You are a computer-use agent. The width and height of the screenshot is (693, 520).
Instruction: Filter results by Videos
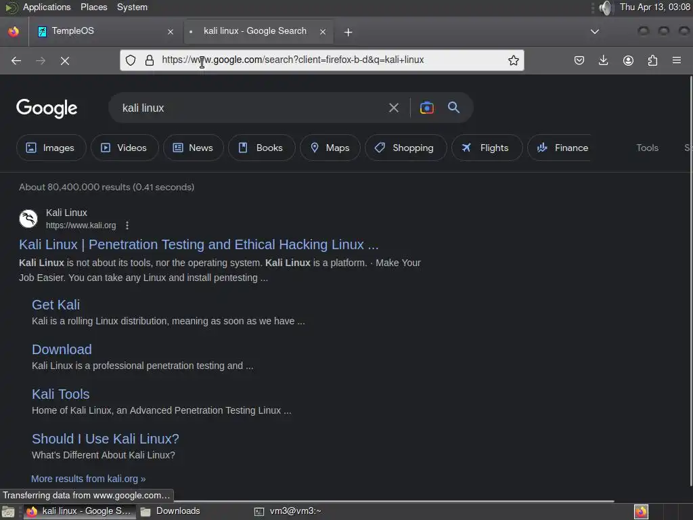point(125,148)
